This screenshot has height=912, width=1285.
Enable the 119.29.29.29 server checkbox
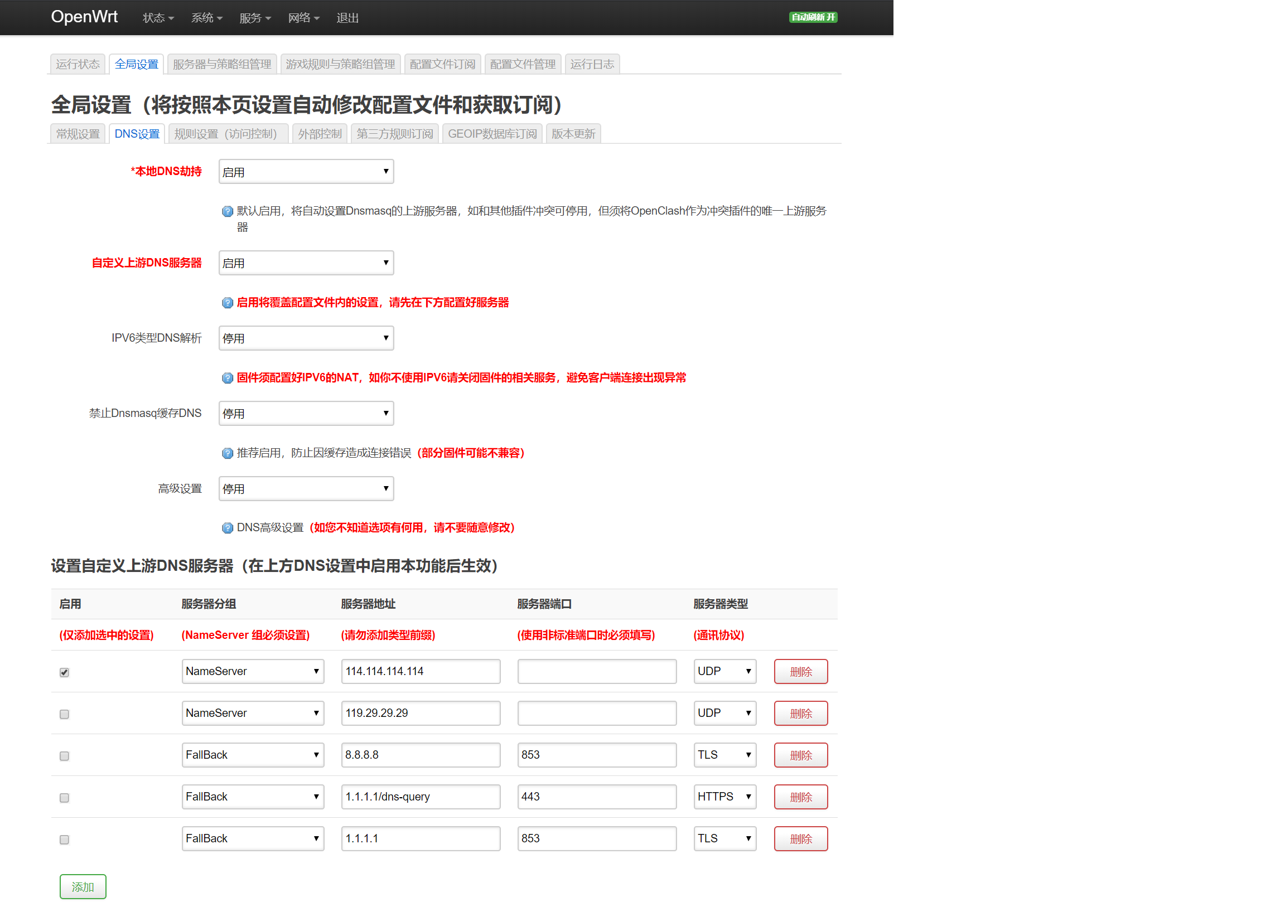tap(64, 714)
